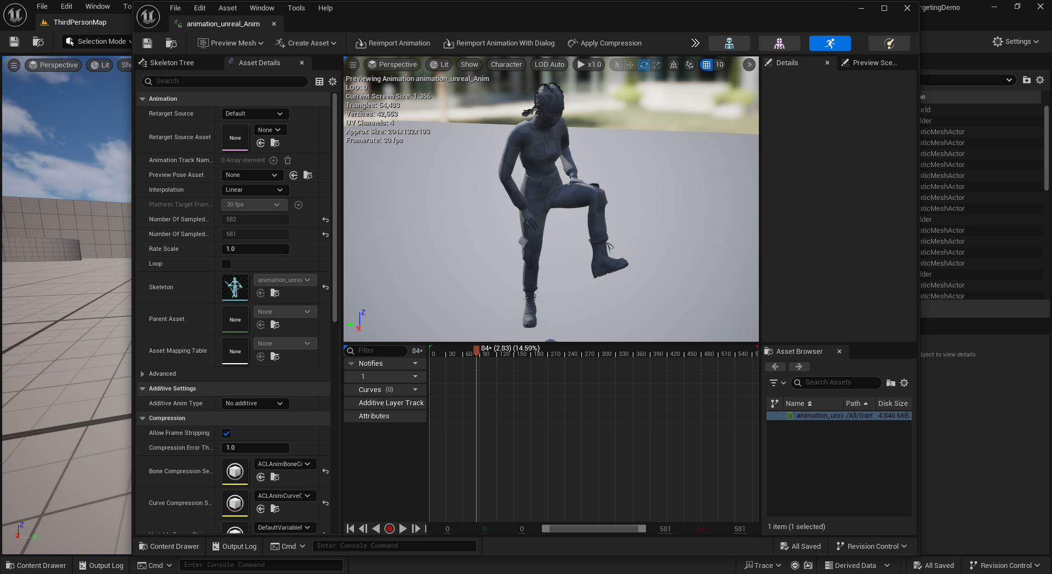
Task: Click Reimport Animation With Dialog
Action: [x=499, y=43]
